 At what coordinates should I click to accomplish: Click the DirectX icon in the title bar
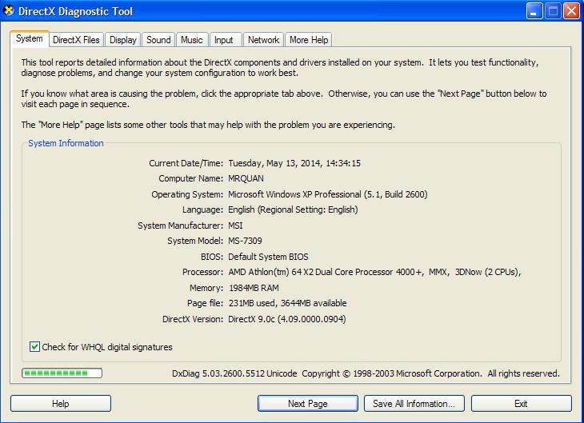[x=9, y=11]
